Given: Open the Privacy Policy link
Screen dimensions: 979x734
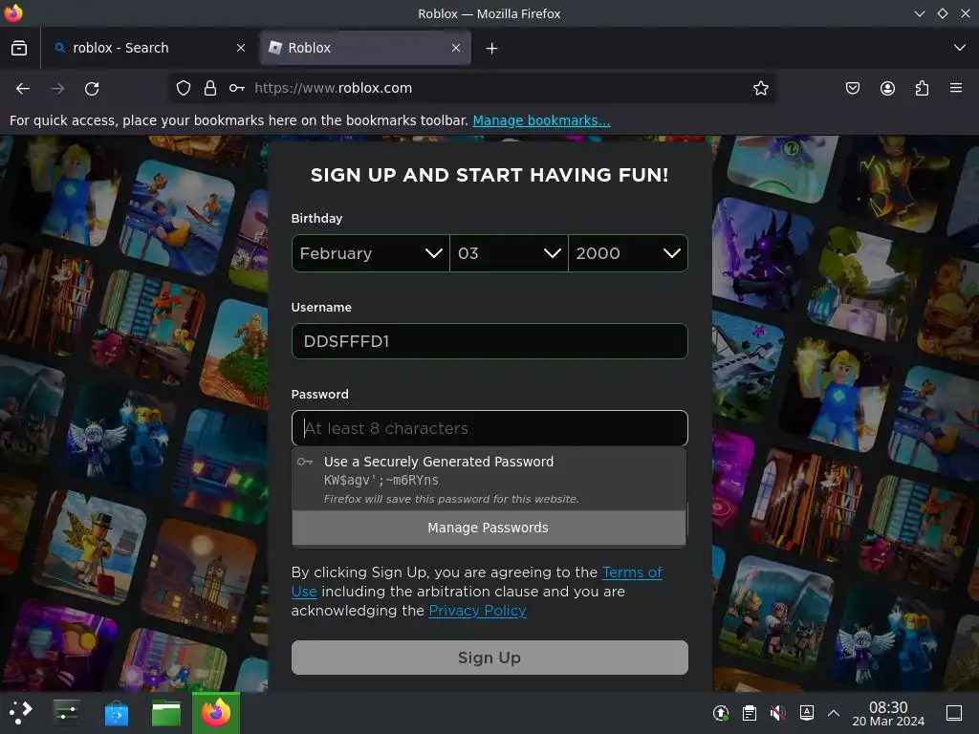Looking at the screenshot, I should [x=478, y=611].
